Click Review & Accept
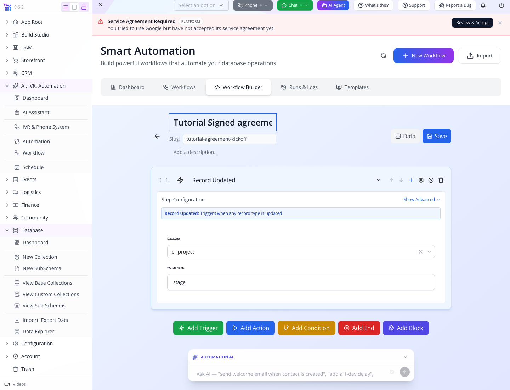This screenshot has height=390, width=510. pos(472,23)
